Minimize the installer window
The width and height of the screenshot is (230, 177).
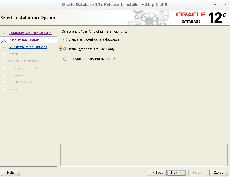coord(204,4)
